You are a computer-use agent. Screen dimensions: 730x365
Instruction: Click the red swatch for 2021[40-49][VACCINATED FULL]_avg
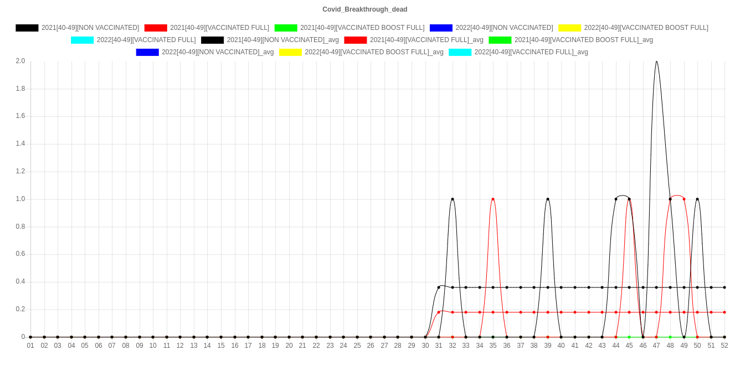tap(355, 40)
